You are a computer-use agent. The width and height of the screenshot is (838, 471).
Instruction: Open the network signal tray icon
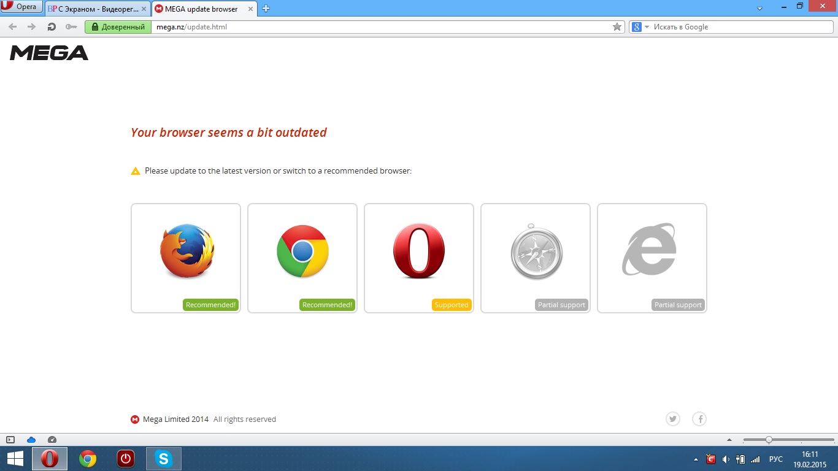[x=755, y=459]
